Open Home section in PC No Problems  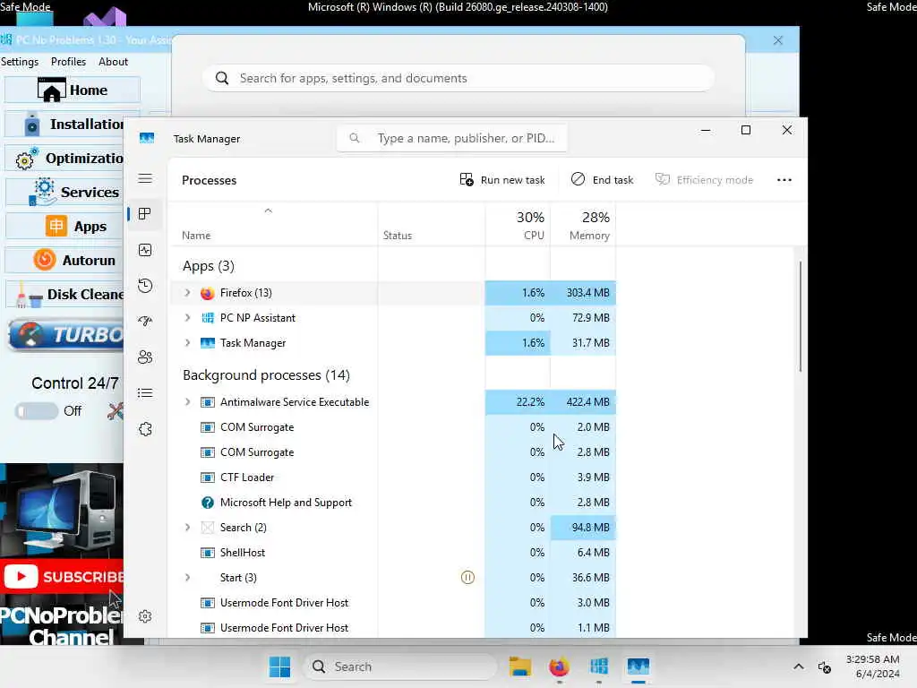(73, 90)
